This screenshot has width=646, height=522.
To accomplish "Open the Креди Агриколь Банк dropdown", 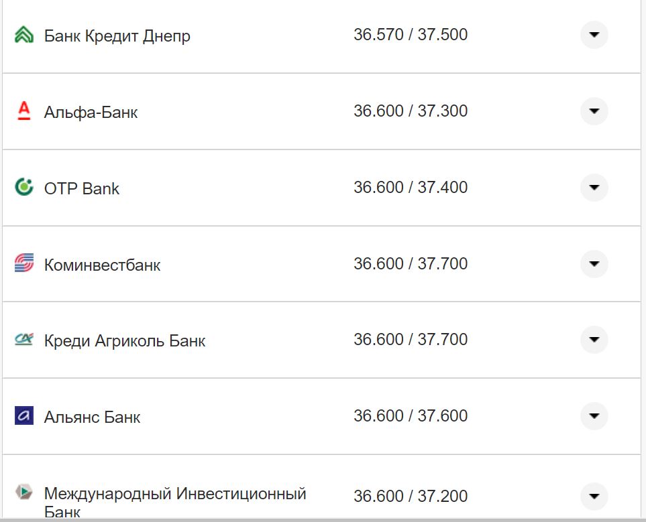I will point(593,340).
